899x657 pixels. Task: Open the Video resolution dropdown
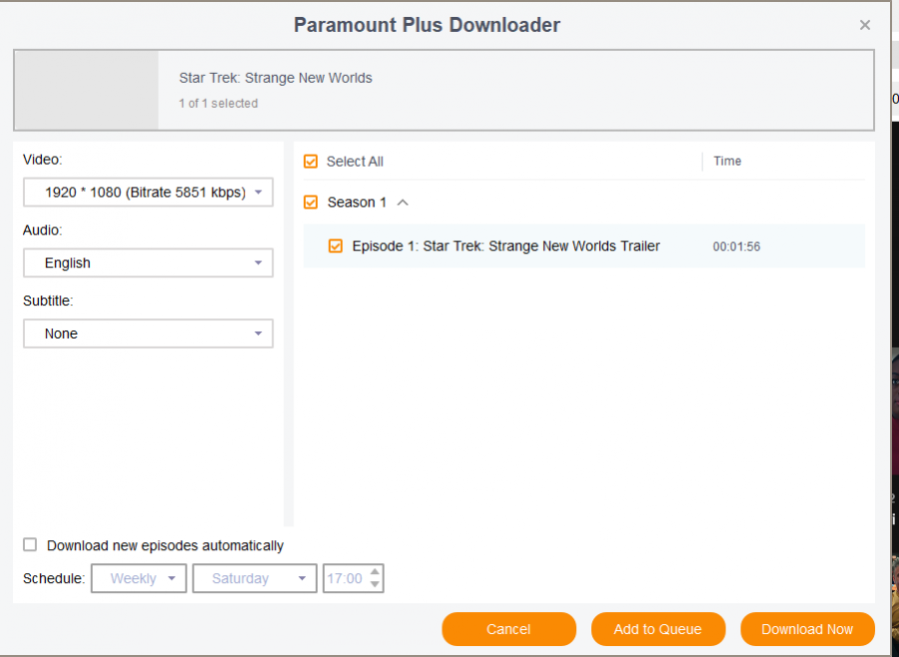click(148, 192)
